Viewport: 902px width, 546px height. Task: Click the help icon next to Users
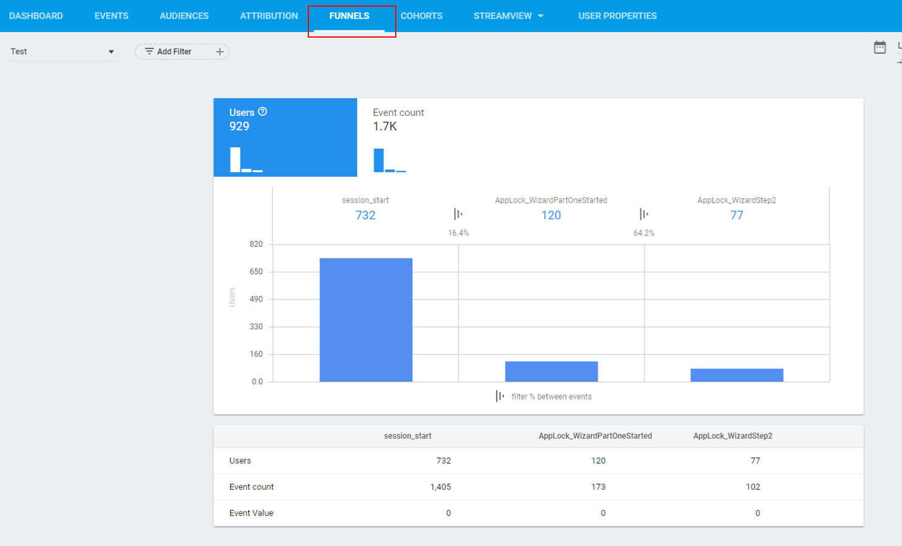pos(263,112)
